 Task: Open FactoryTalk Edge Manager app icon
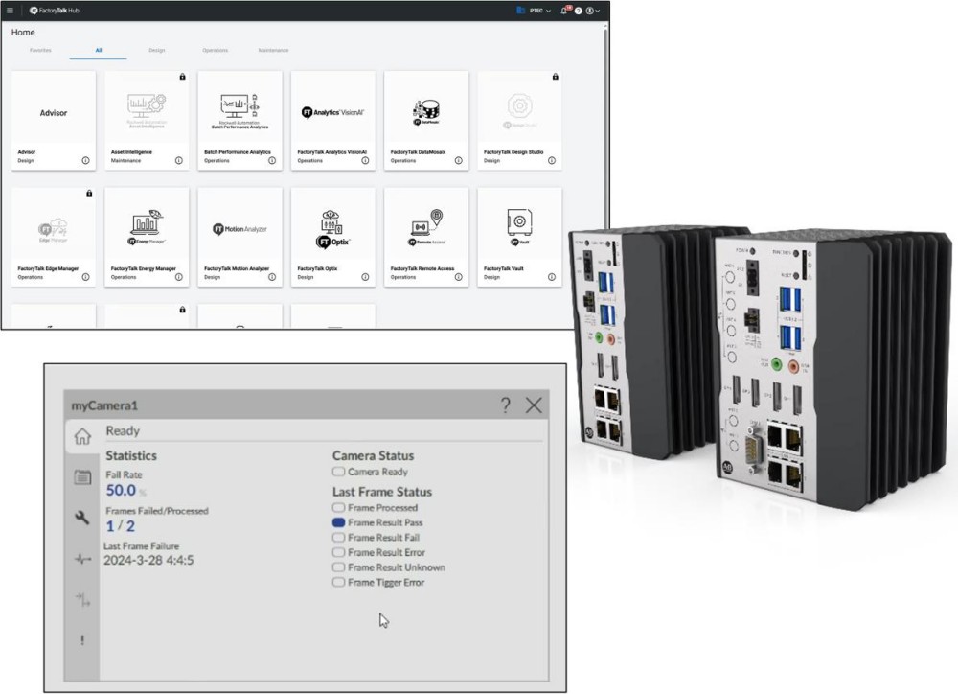point(53,229)
